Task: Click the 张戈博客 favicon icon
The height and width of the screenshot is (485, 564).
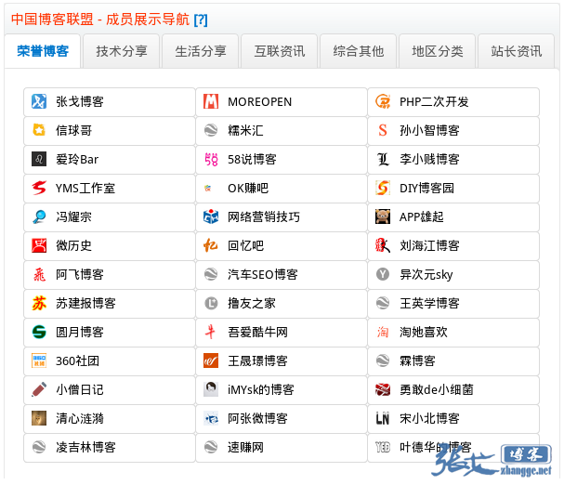Action: point(39,101)
